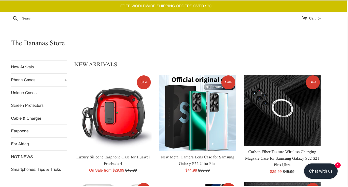Open the Chat with us button
This screenshot has height=187, width=348.
321,171
